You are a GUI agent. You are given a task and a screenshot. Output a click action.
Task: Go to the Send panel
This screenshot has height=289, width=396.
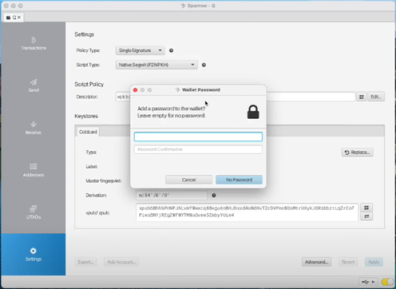[33, 86]
